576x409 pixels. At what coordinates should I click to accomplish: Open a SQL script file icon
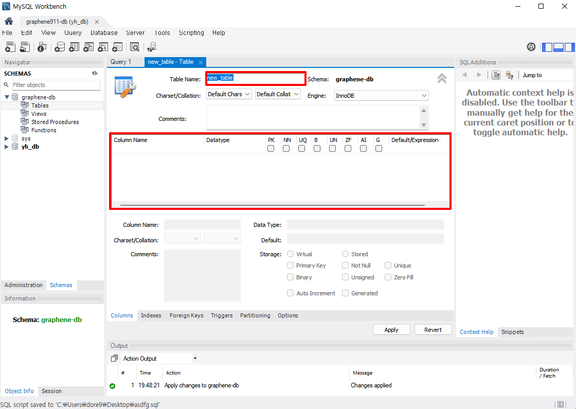pos(25,47)
